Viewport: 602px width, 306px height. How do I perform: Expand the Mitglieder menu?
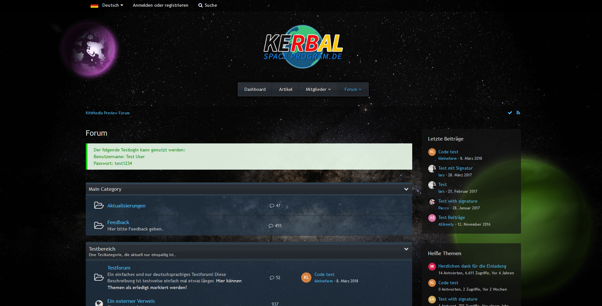(318, 90)
